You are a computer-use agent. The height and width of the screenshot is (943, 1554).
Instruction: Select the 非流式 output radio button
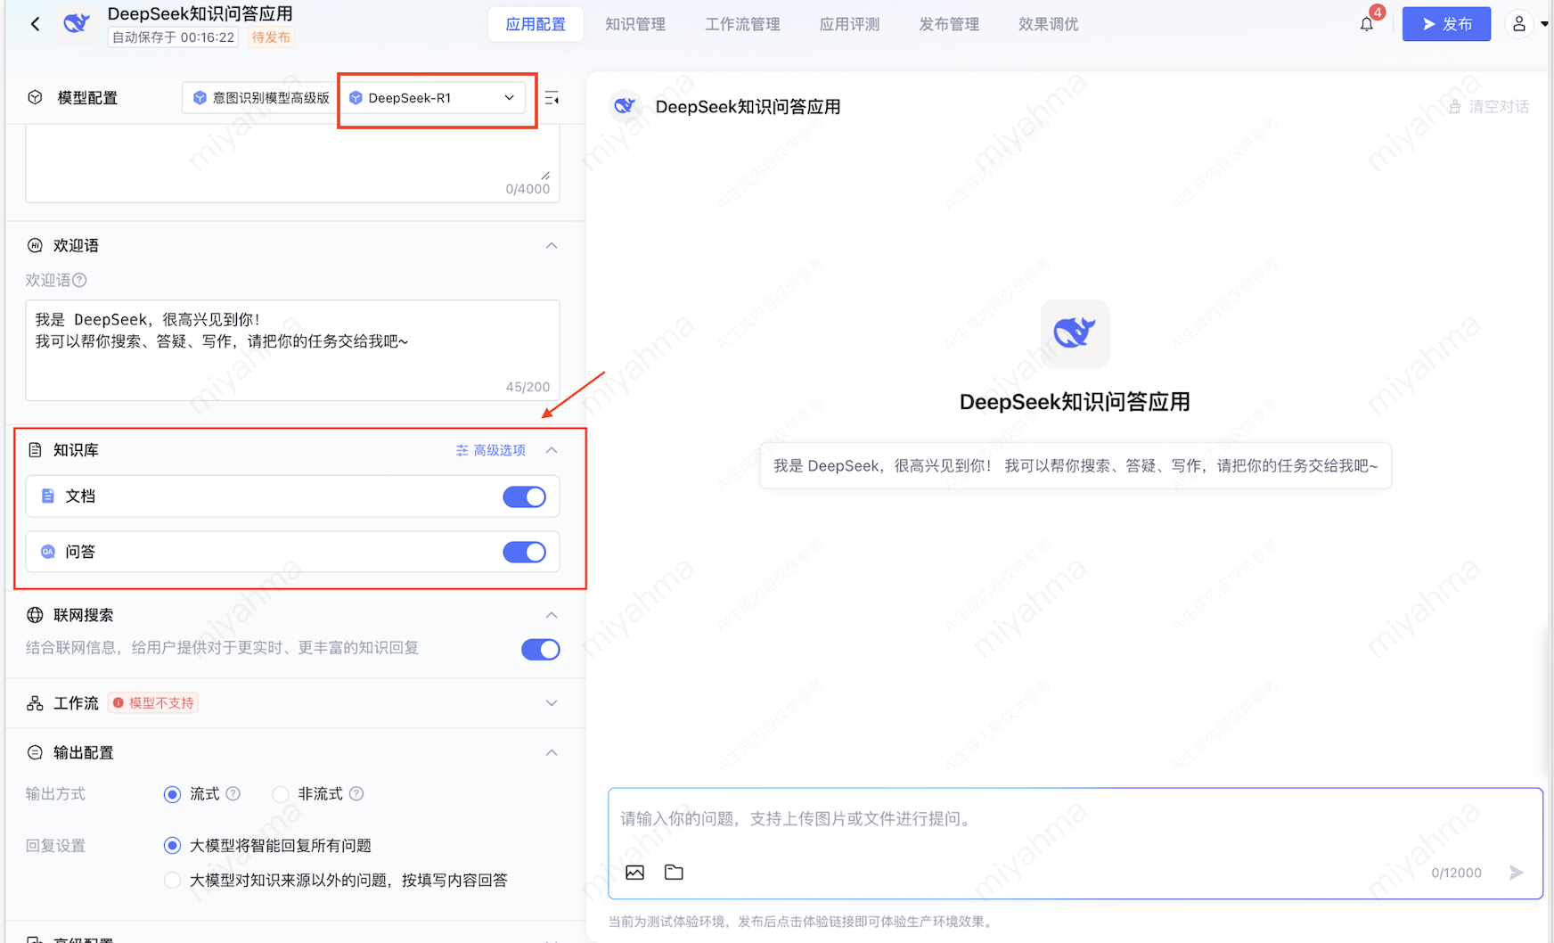click(281, 794)
